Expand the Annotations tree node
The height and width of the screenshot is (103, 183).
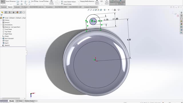[x=1, y=25]
